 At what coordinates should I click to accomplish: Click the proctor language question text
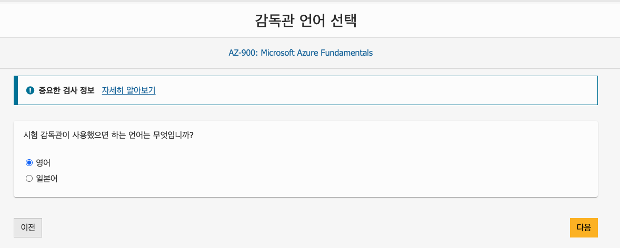click(x=108, y=135)
